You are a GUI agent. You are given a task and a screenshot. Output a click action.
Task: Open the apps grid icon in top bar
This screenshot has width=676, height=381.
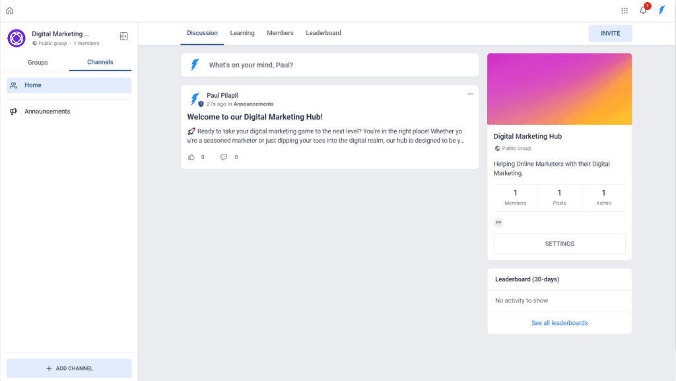pyautogui.click(x=625, y=10)
